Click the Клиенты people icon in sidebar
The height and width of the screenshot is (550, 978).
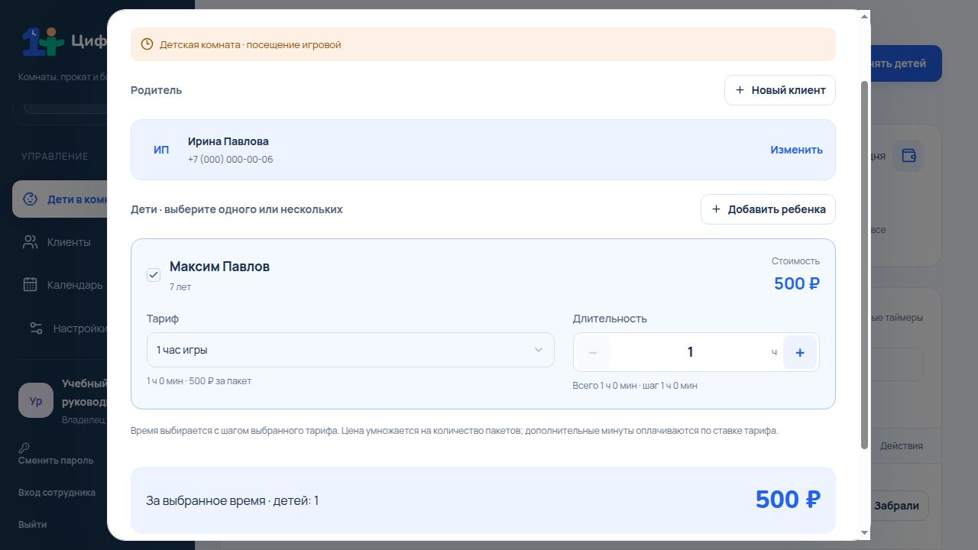[x=30, y=242]
